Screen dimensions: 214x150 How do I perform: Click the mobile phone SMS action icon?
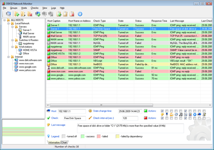point(167,114)
